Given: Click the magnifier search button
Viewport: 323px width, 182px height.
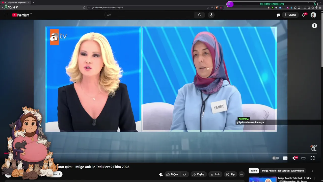Looking at the screenshot, I should [x=200, y=15].
